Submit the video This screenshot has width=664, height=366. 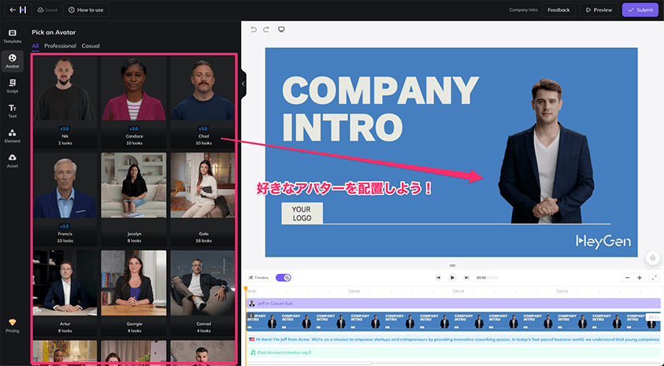click(640, 9)
